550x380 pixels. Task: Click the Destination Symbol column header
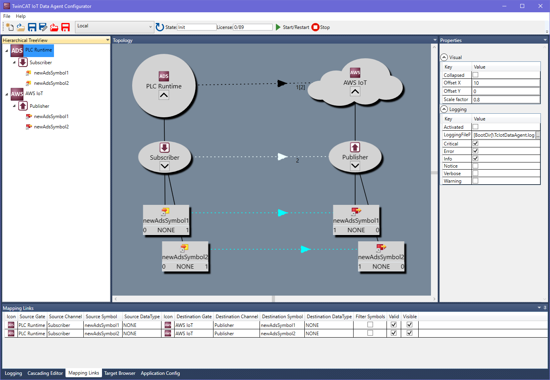[282, 316]
